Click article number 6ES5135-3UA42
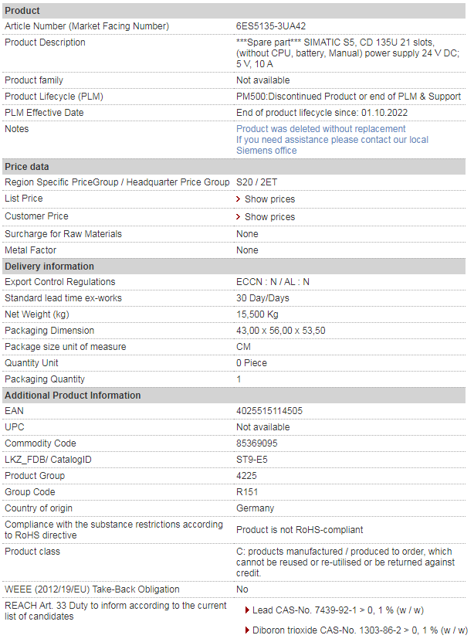The height and width of the screenshot is (642, 474). pos(271,26)
